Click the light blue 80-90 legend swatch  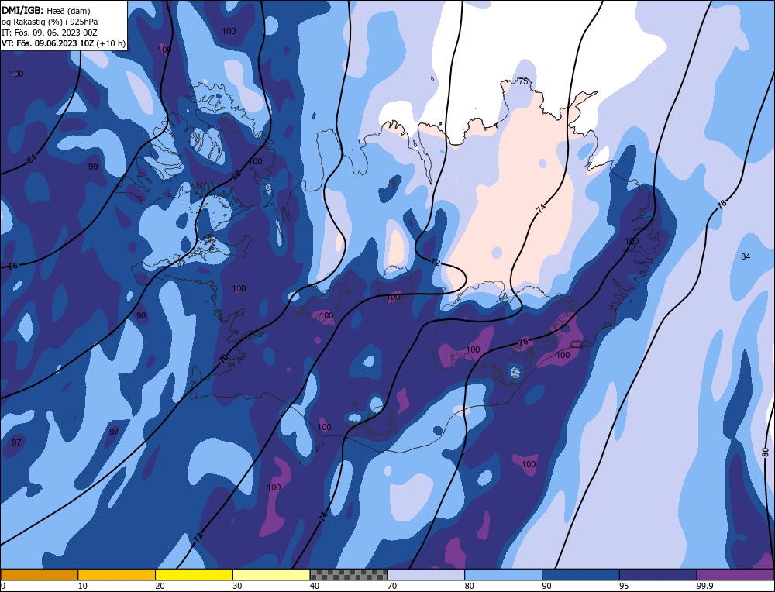tap(503, 574)
